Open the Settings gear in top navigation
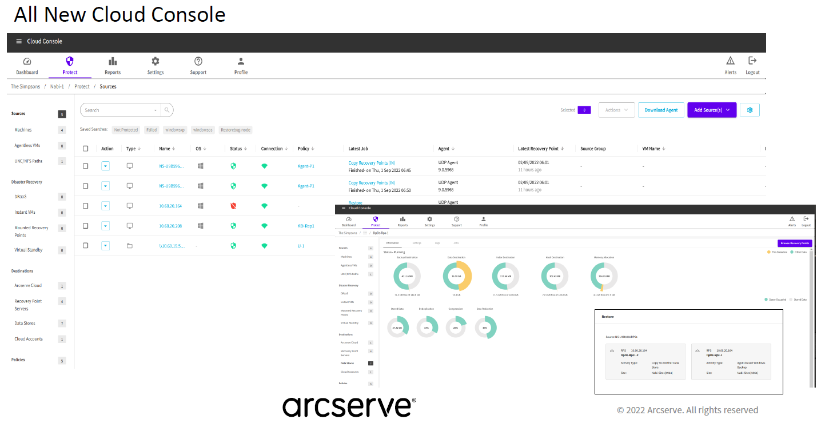 [x=156, y=61]
